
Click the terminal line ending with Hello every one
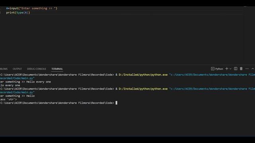click(x=25, y=82)
